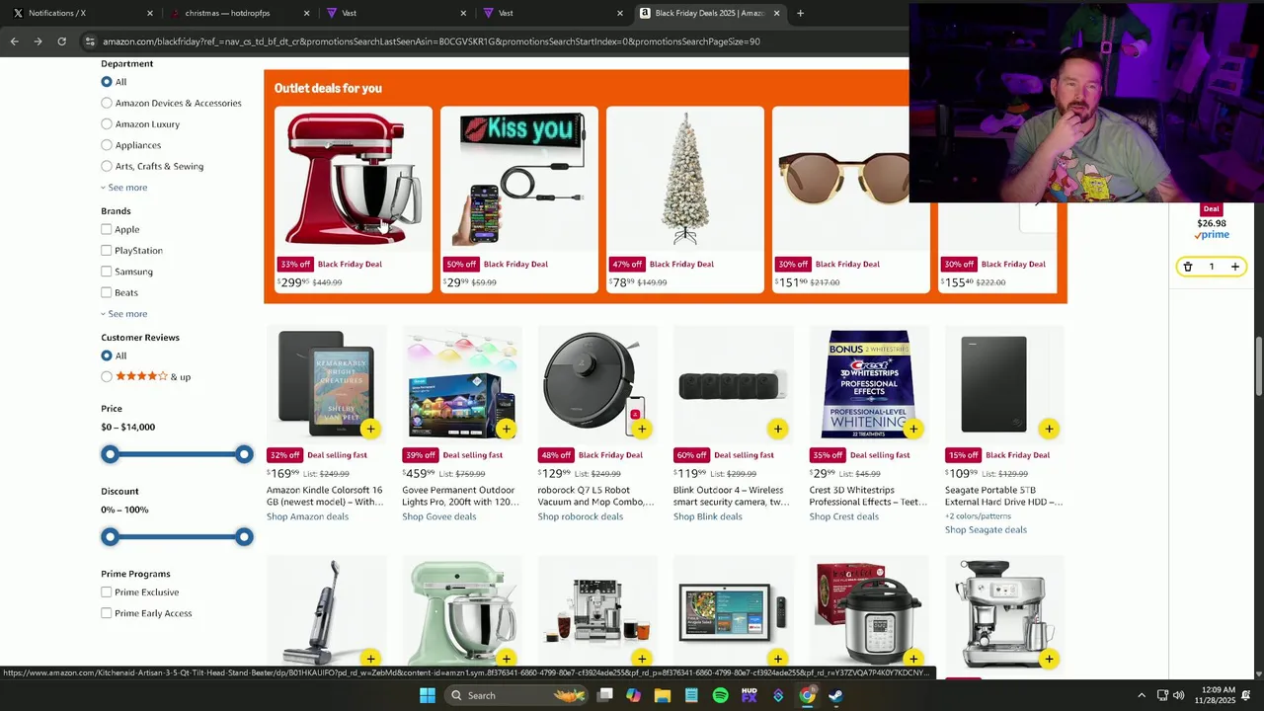Click the Amazon URL address bar

coord(494,41)
